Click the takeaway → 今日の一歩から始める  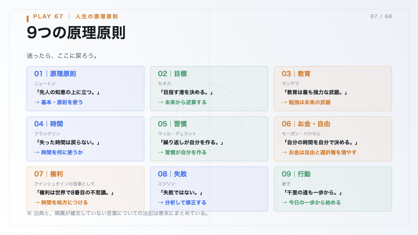point(311,202)
